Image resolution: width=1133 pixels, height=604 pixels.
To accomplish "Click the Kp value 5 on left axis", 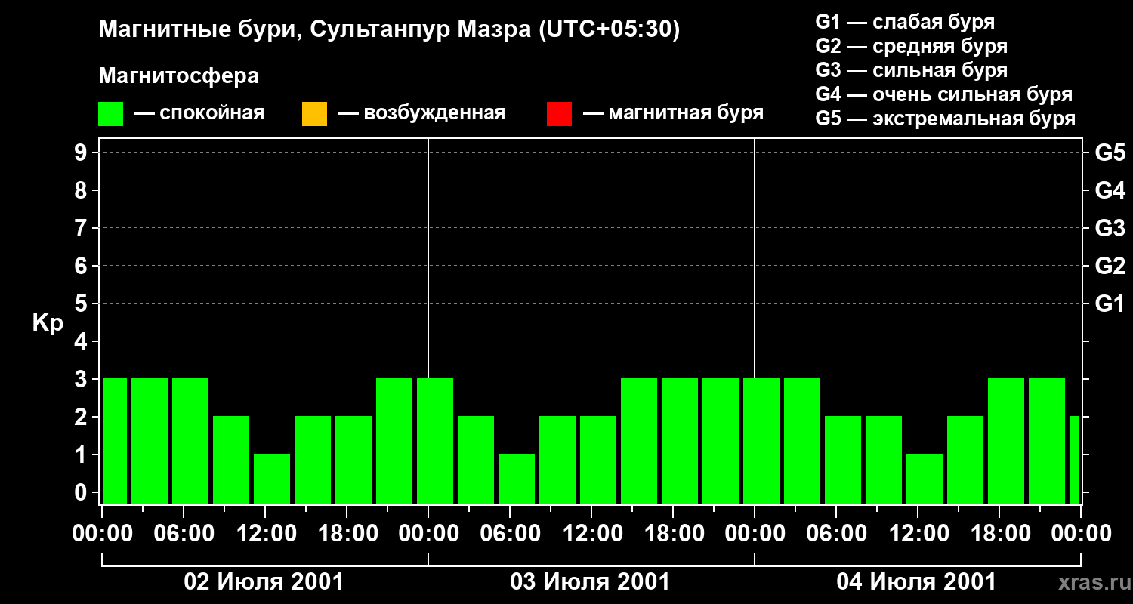I will [x=82, y=304].
